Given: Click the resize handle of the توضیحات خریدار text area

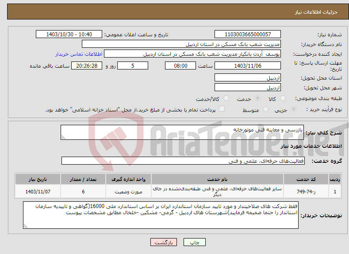Looking at the screenshot, I should click(x=25, y=226).
